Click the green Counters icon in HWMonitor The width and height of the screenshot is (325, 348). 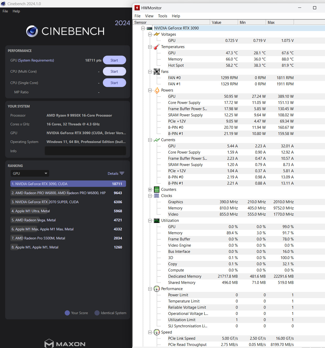tap(157, 190)
